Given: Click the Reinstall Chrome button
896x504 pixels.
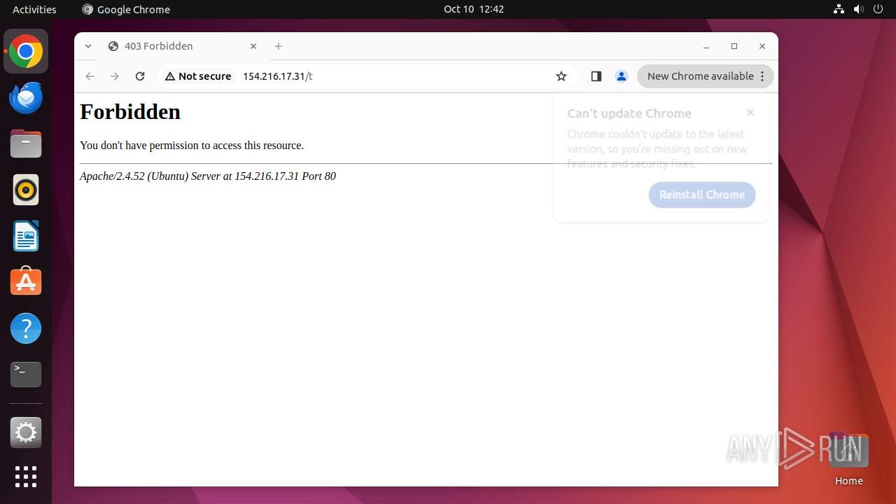Looking at the screenshot, I should click(x=702, y=195).
